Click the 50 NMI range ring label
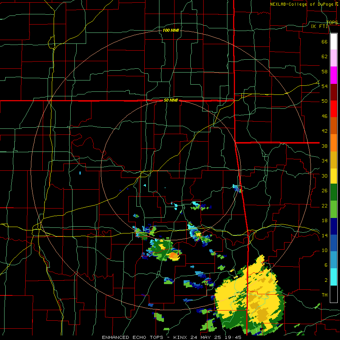 pos(171,100)
